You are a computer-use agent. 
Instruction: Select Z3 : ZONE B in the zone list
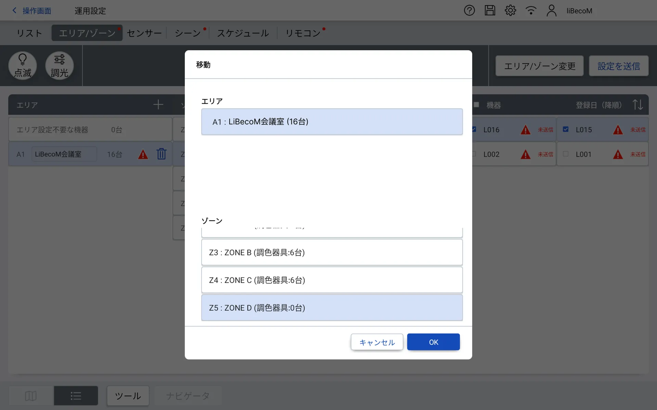tap(332, 252)
